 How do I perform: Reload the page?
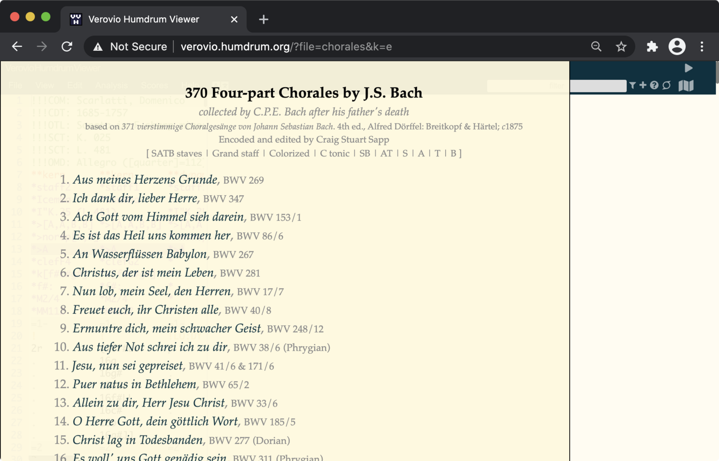click(67, 47)
